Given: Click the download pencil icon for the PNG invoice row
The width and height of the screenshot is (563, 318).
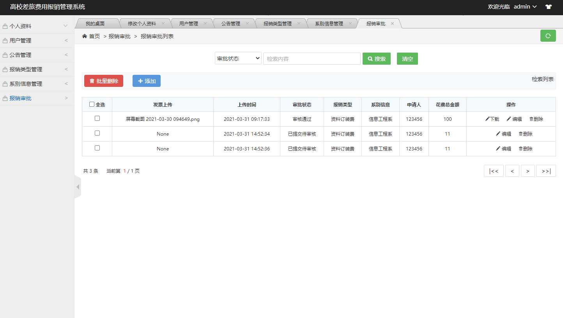Looking at the screenshot, I should (x=486, y=119).
